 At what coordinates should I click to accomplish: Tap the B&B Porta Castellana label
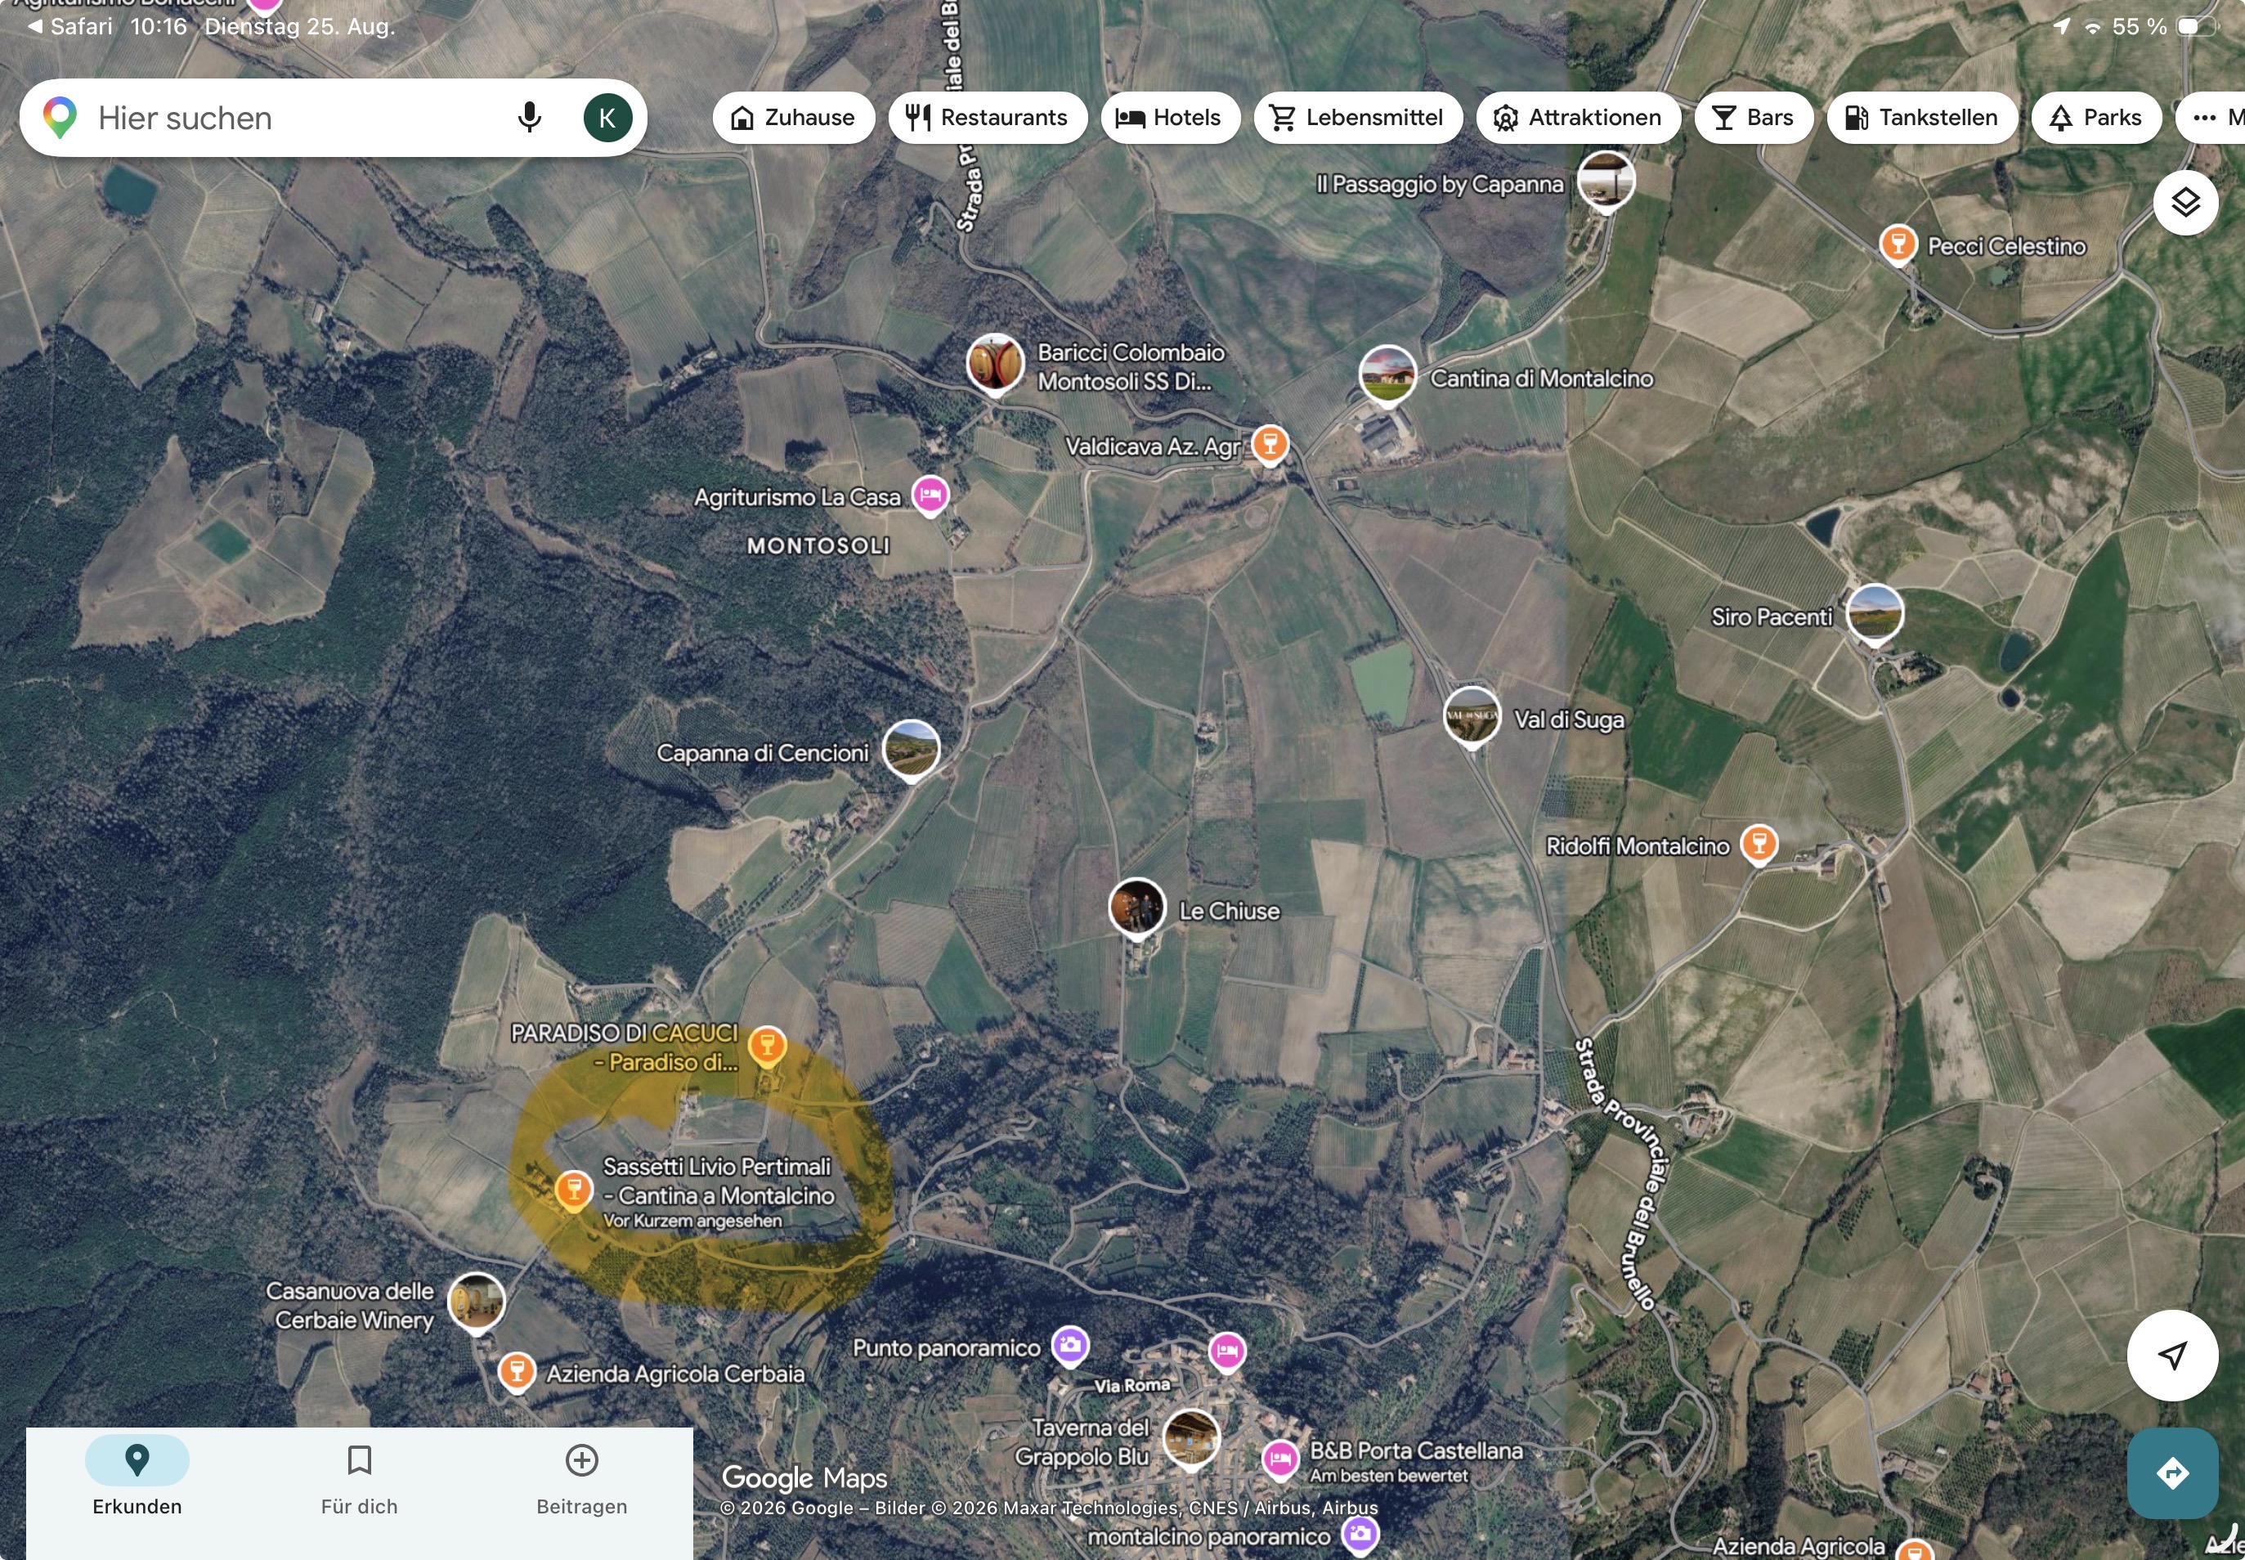point(1415,1451)
